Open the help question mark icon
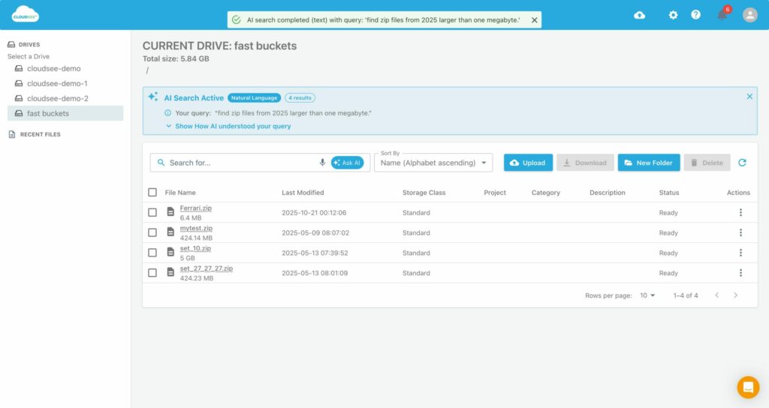Screen dimensions: 769x408 pyautogui.click(x=695, y=15)
